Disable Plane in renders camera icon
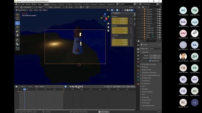 (x=160, y=37)
